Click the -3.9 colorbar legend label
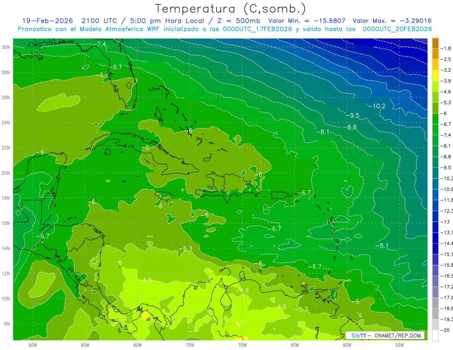 (x=446, y=81)
